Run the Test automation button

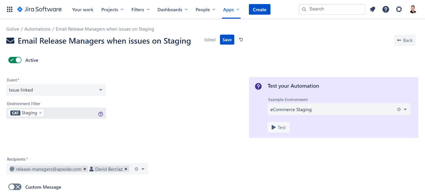278,127
